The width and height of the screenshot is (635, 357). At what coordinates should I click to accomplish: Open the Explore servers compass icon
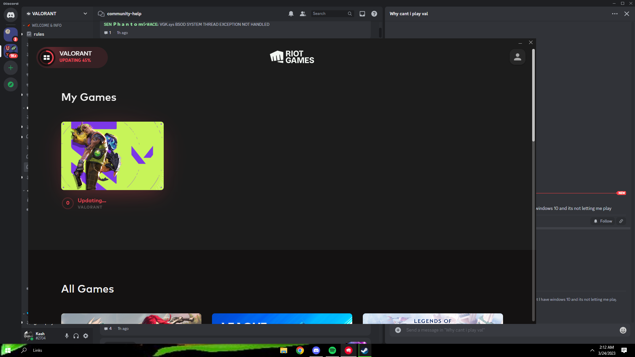click(11, 84)
